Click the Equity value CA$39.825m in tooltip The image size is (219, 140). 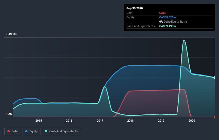click(x=168, y=17)
